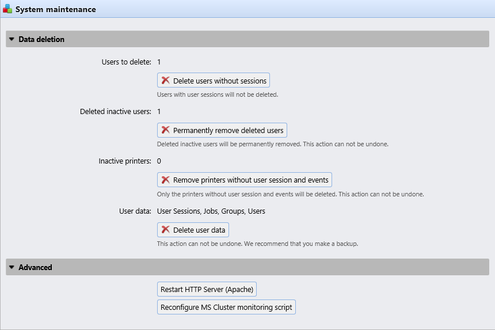Click red X icon on Delete users without sessions
The width and height of the screenshot is (495, 330).
(x=166, y=81)
